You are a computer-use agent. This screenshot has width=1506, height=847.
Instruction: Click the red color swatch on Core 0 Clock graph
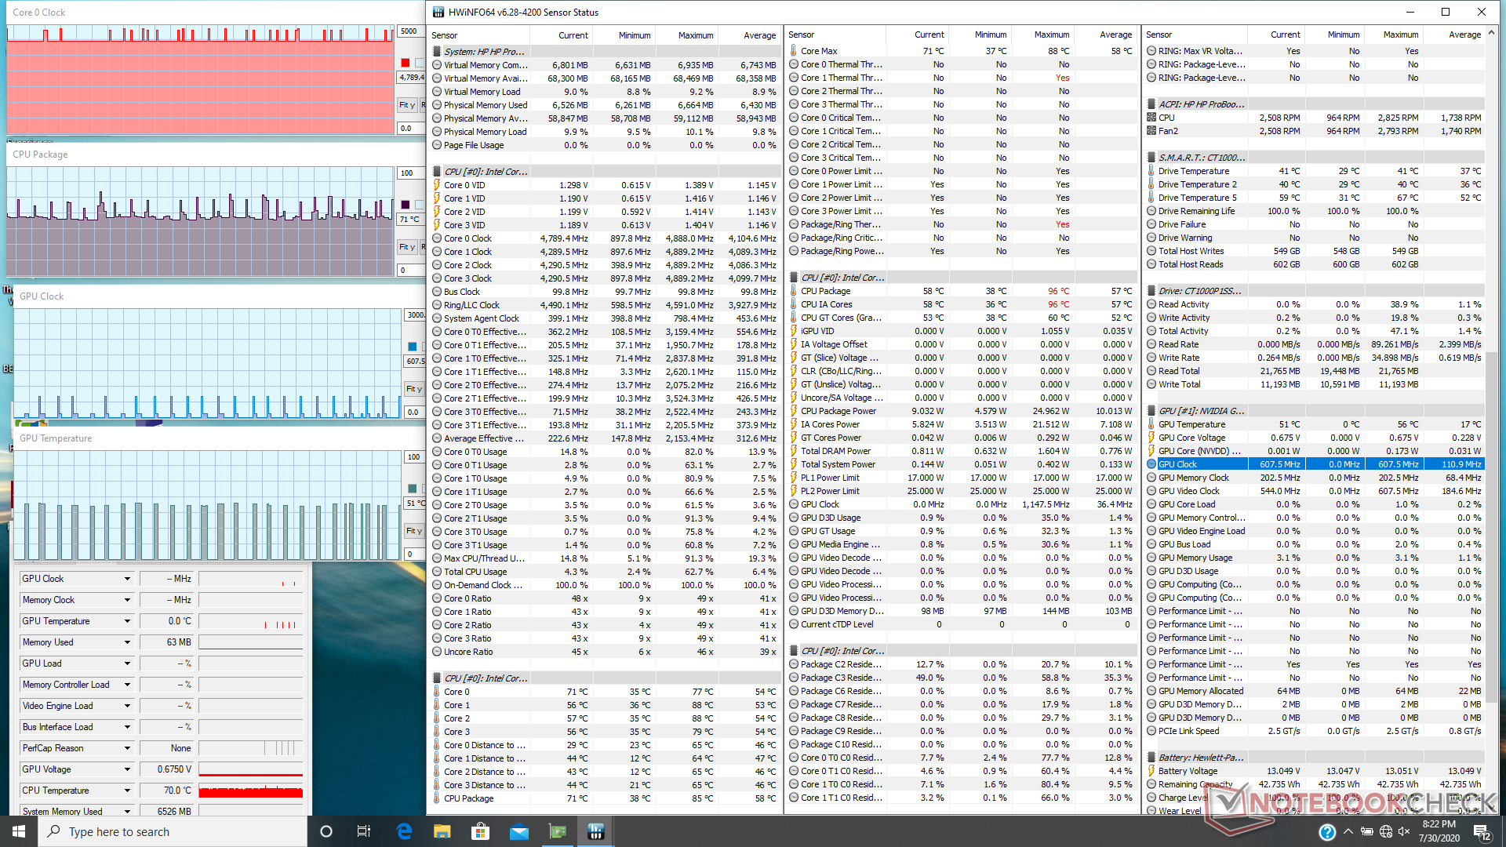click(x=405, y=63)
